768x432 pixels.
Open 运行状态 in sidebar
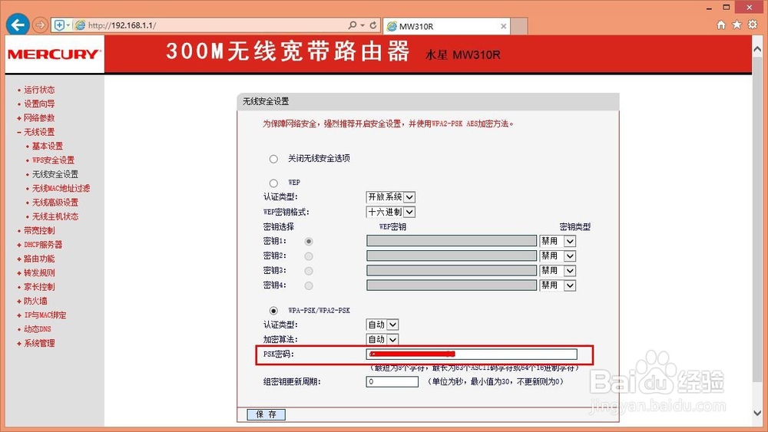click(x=39, y=90)
